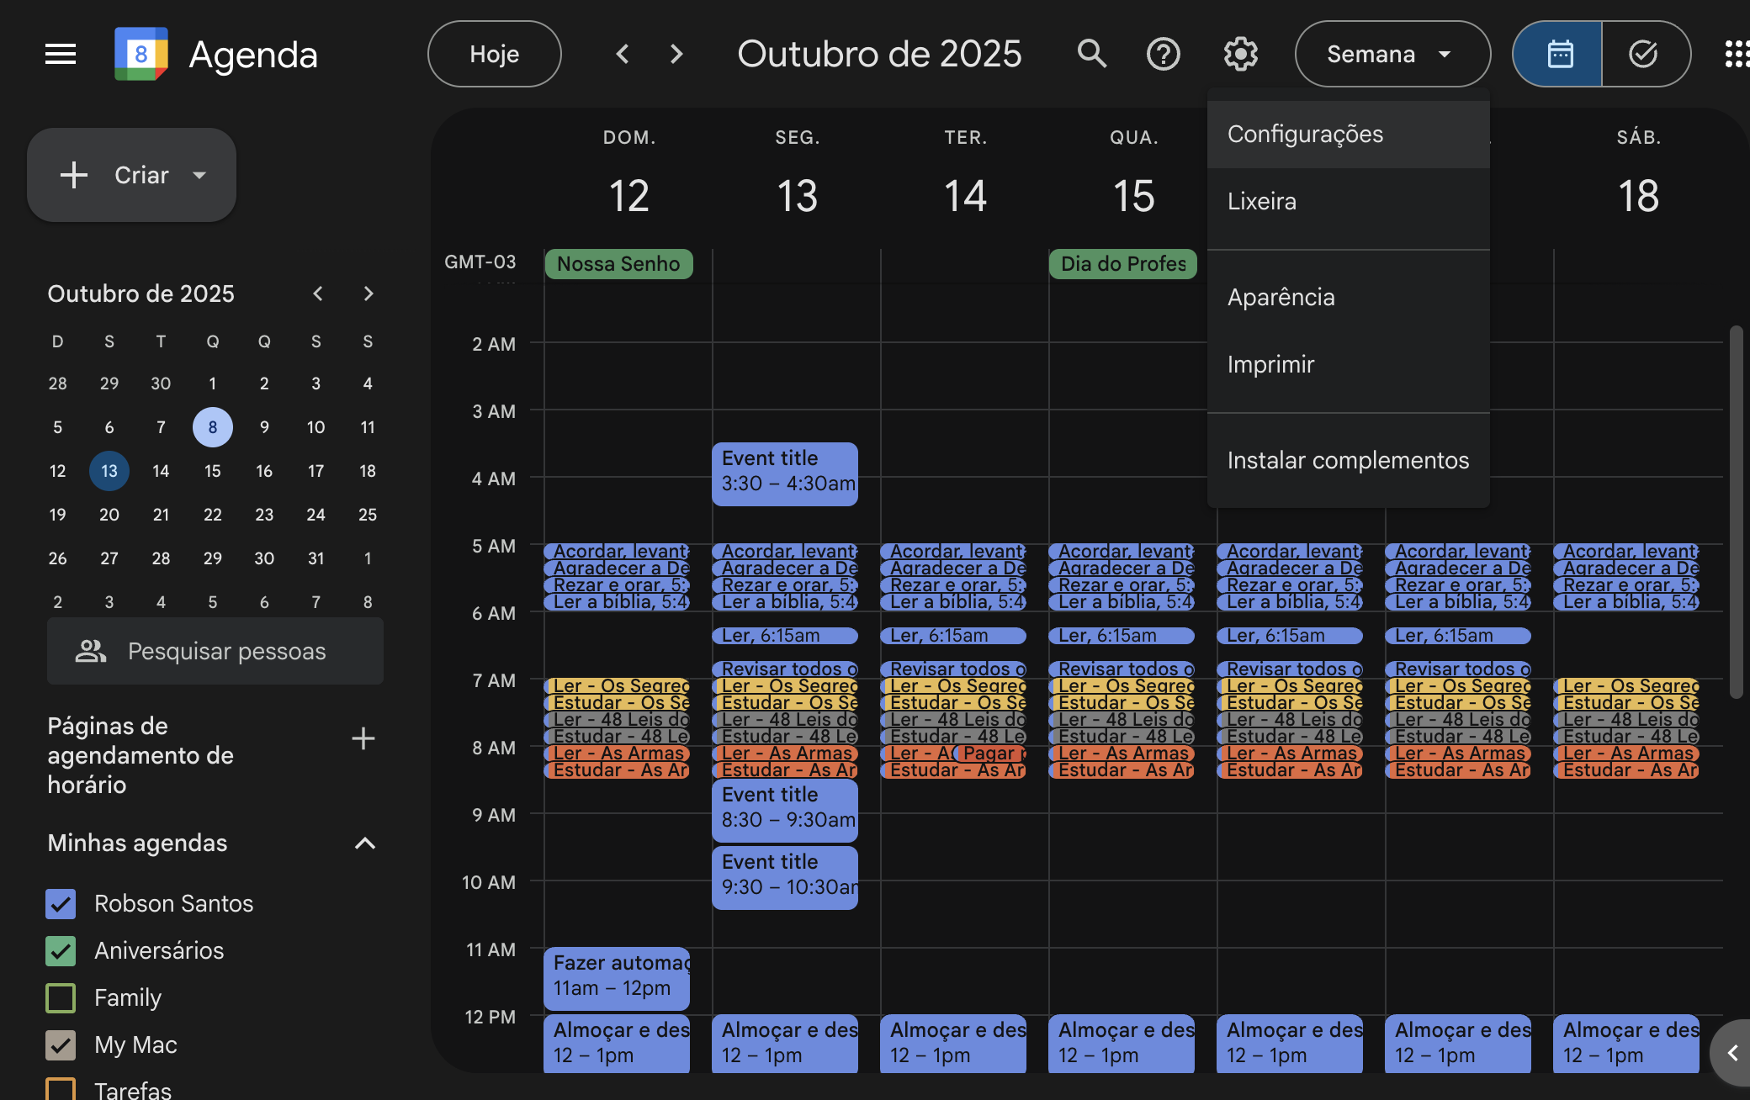Switch to the Tasks checkmark view
Screen dimensions: 1750x1100
pos(1646,55)
